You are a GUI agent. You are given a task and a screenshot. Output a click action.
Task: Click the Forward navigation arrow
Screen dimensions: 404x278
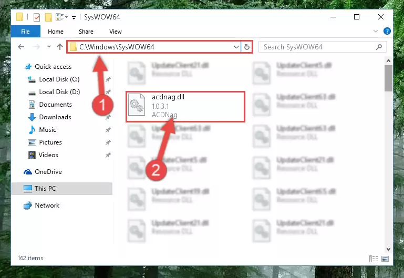[36, 47]
